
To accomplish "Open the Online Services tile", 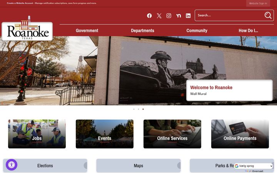I will [x=172, y=134].
